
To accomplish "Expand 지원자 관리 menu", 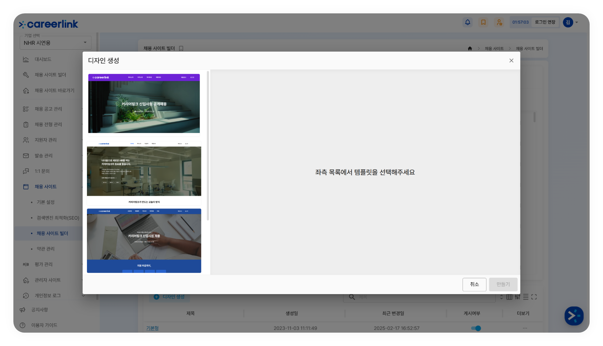I will (46, 140).
